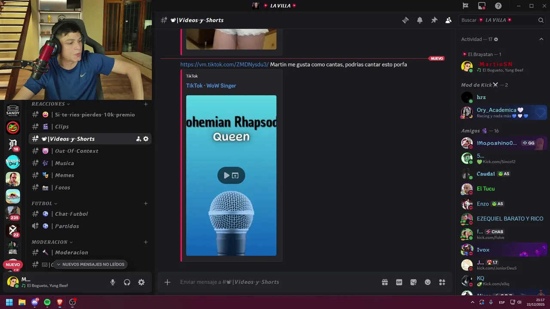The image size is (550, 309).
Task: Open El Tucu member entry
Action: click(x=501, y=188)
